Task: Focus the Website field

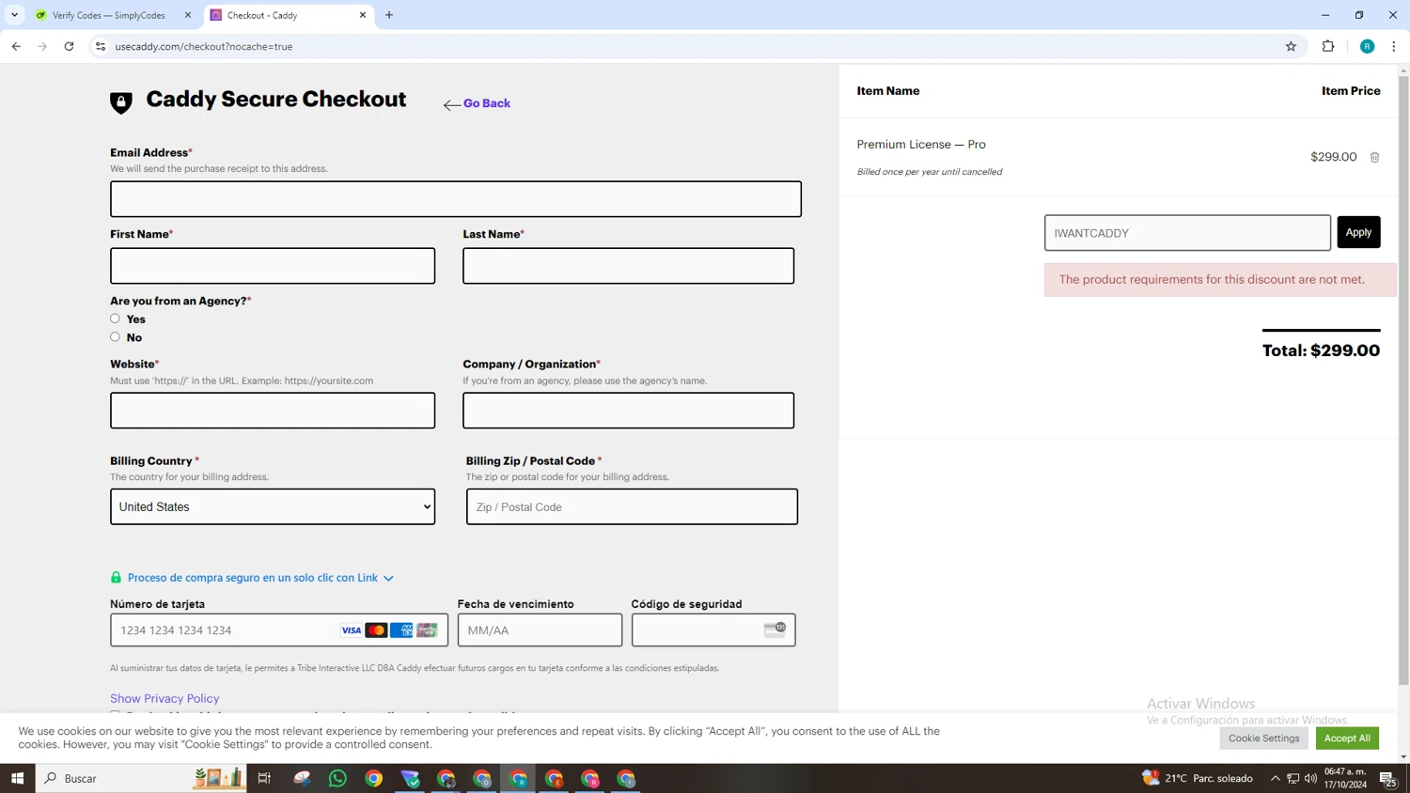Action: point(273,411)
